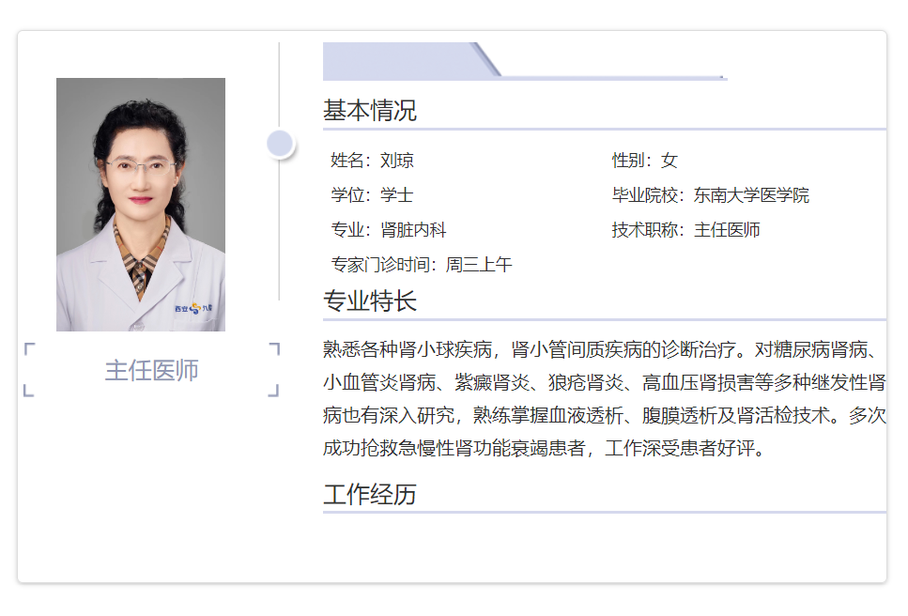Select the 专业特长 section heading
Image resolution: width=908 pixels, height=616 pixels.
[370, 301]
